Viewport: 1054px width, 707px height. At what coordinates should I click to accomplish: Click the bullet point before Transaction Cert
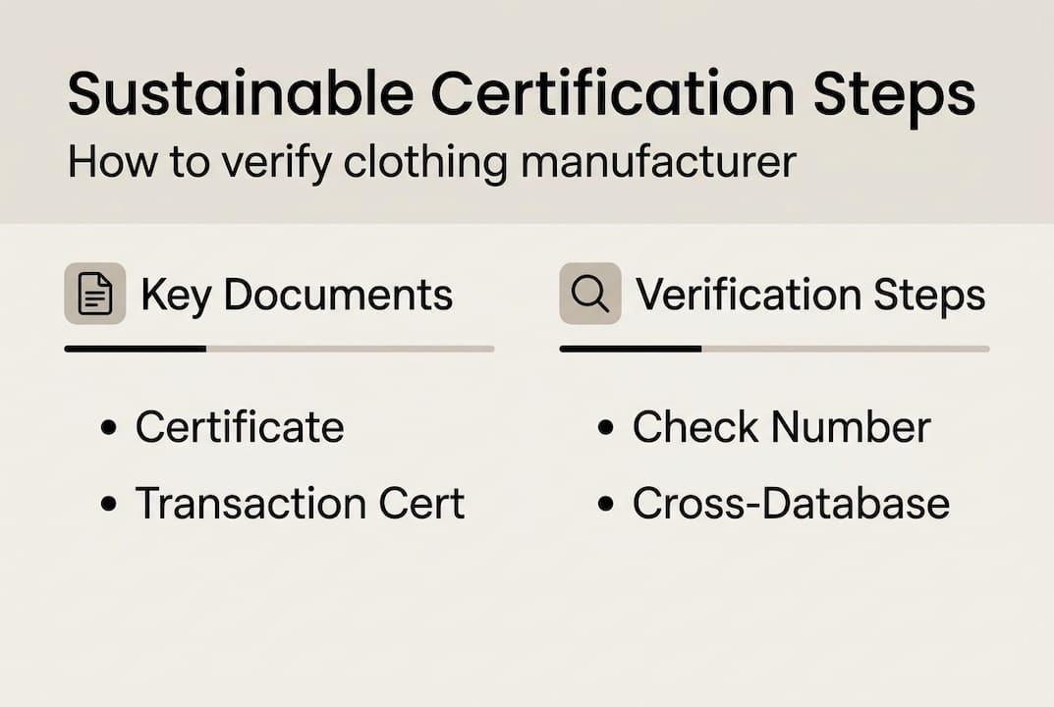click(110, 505)
